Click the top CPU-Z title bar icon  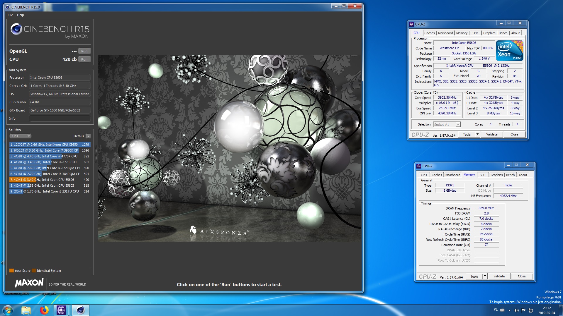click(x=411, y=24)
